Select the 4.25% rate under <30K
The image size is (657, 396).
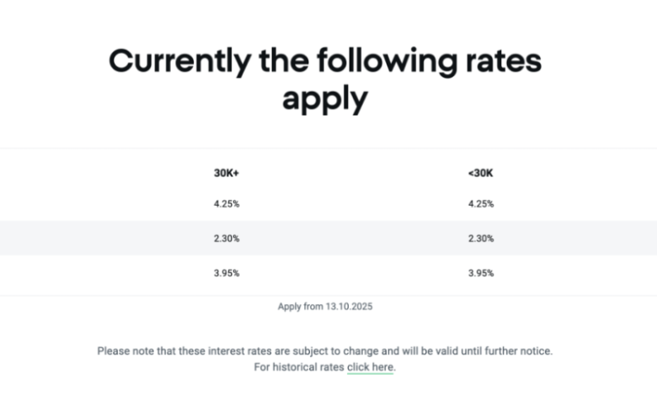[480, 204]
